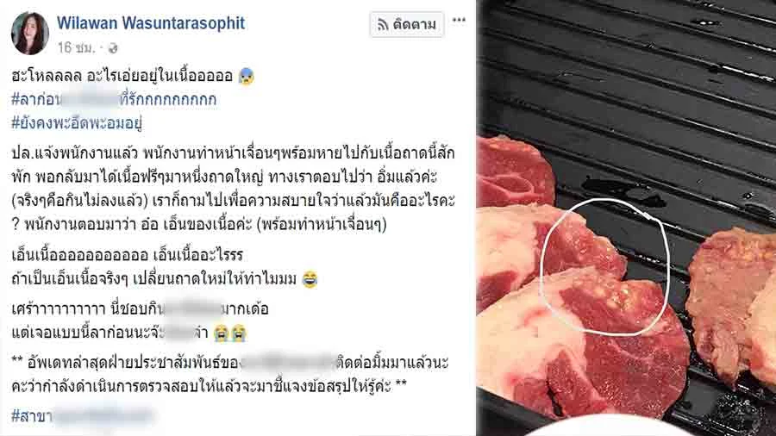Open the meat photo inside the white circle
This screenshot has height=436, width=776.
(x=604, y=267)
